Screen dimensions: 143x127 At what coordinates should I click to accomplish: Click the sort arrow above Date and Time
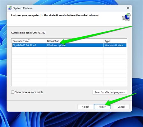click(x=29, y=40)
